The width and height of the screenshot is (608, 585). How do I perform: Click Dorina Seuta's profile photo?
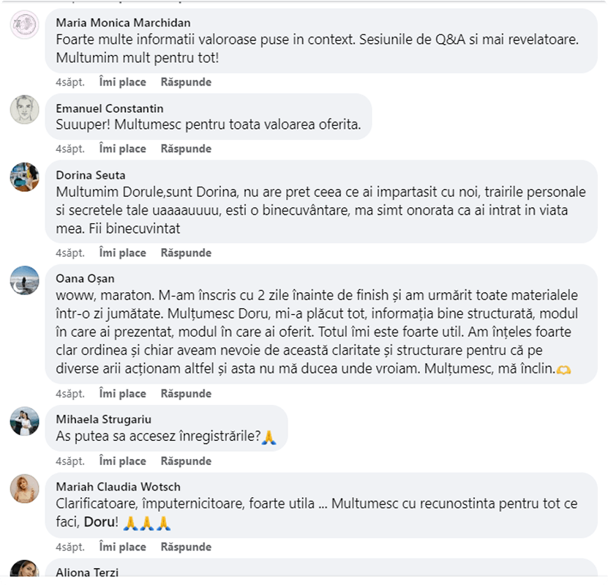[24, 176]
